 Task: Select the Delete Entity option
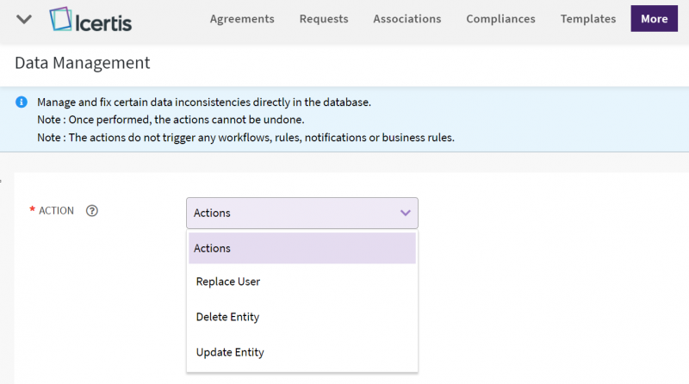(x=228, y=317)
